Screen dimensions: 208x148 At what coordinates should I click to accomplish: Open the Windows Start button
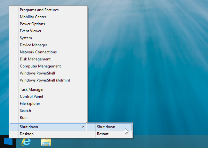click(x=8, y=141)
